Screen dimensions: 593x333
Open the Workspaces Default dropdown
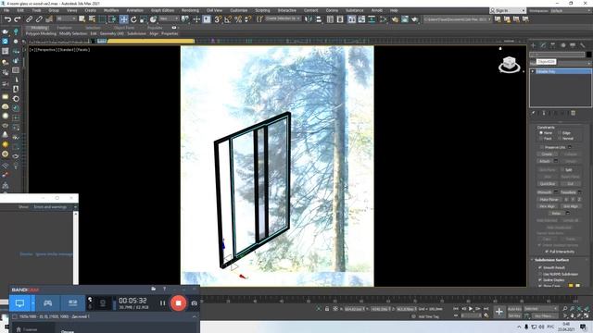[570, 10]
